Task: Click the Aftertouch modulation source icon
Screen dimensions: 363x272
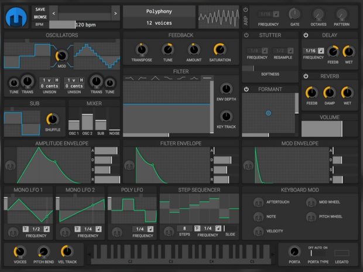Action: point(258,202)
